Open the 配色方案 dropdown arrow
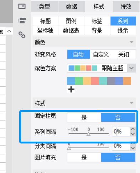This screenshot has width=140, height=173. pos(131,68)
